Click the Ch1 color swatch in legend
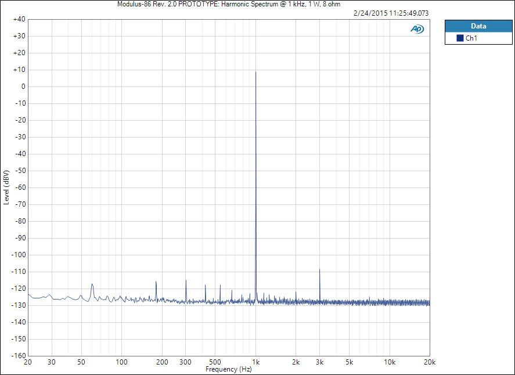This screenshot has height=375, width=515. pos(460,38)
